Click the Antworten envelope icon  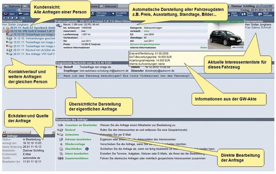[x=60, y=135]
